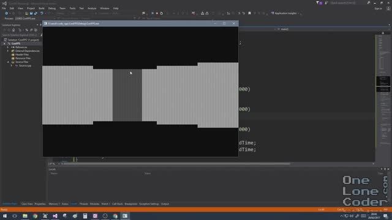Image resolution: width=392 pixels, height=220 pixels.
Task: Click the account avatar icon
Action: (388, 9)
